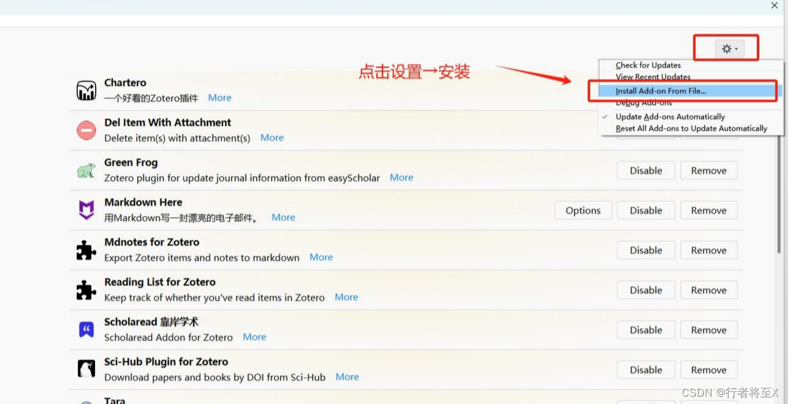
Task: Click Mdnotes for Zotero puzzle icon
Action: tap(86, 250)
